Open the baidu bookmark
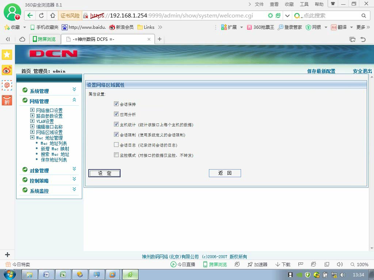The width and height of the screenshot is (374, 280). [84, 27]
